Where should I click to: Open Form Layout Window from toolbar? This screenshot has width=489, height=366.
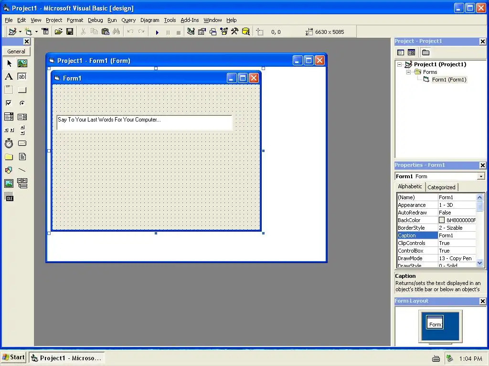213,32
